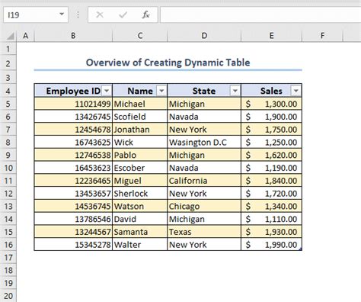This screenshot has height=302, width=361.
Task: Select the state cell 'Texas'
Action: pos(204,232)
